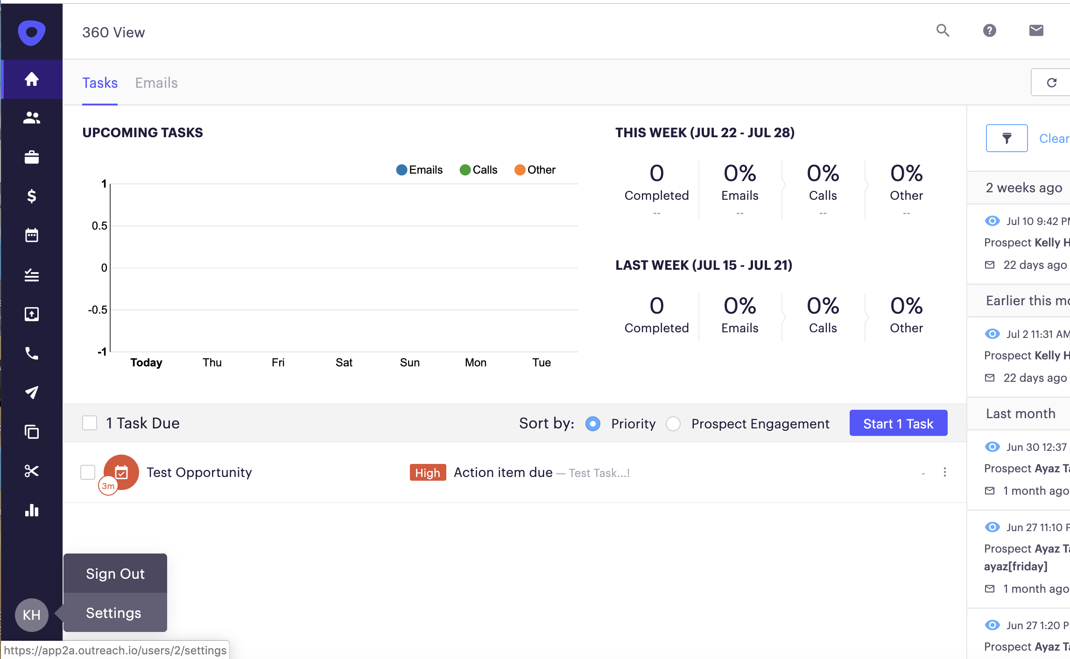Screen dimensions: 1070x659
Task: Click Sign Out in the popup
Action: tap(115, 574)
